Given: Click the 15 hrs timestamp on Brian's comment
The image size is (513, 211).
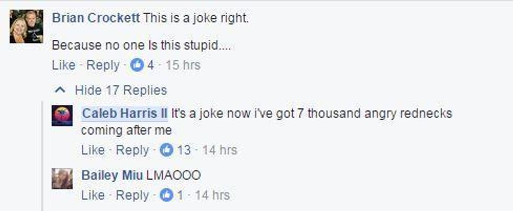Looking at the screenshot, I should click(x=183, y=65).
